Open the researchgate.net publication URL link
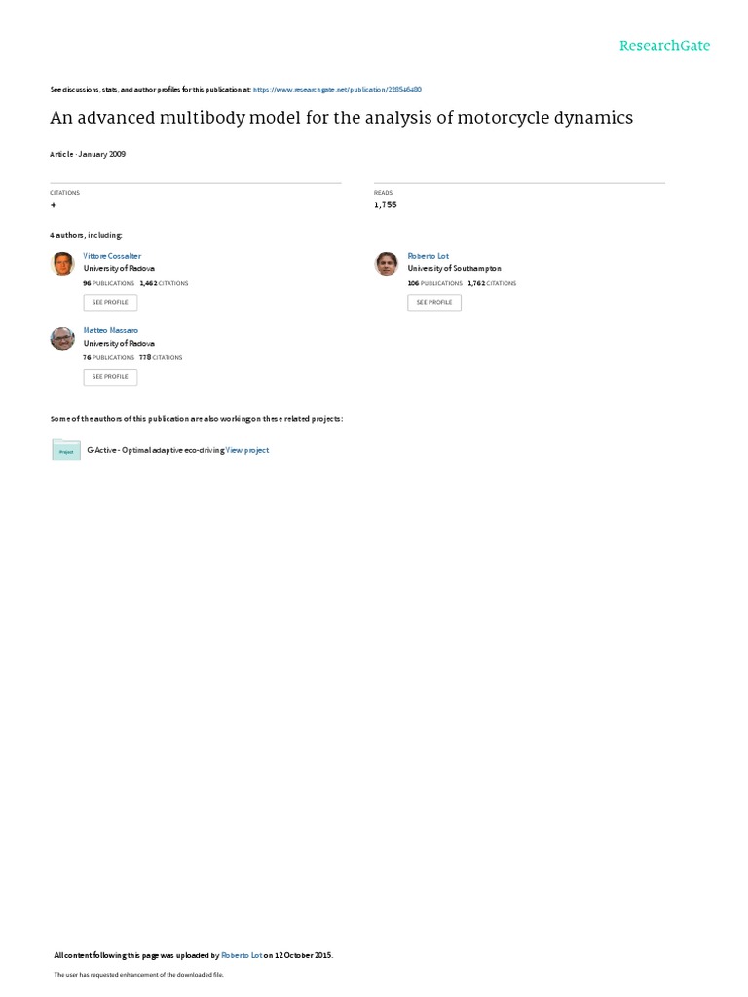748x997 pixels. coord(337,90)
